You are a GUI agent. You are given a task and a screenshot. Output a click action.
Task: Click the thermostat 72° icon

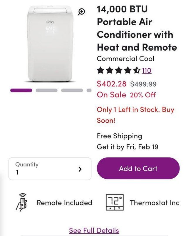(115, 202)
